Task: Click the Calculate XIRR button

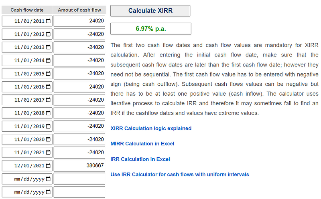Action: [150, 11]
